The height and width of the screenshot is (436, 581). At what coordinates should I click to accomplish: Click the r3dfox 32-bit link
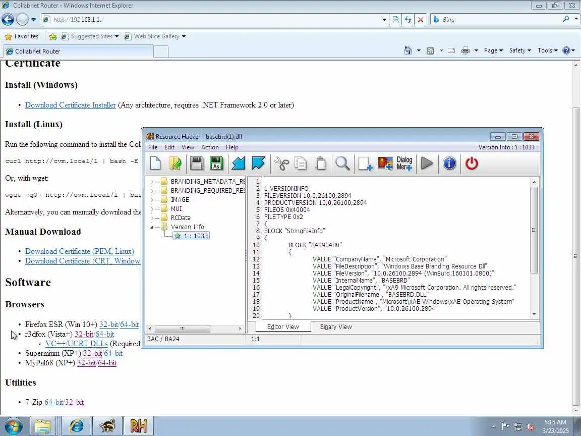(84, 334)
